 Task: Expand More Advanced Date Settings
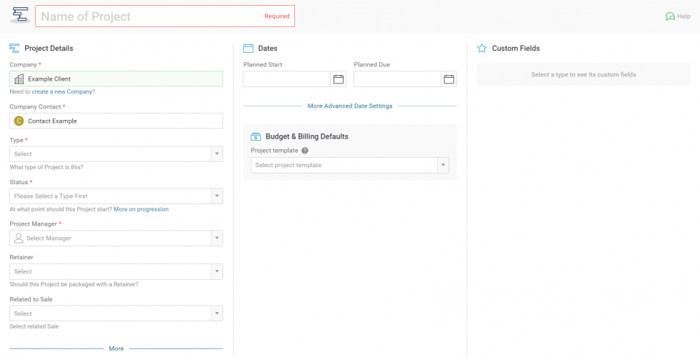pyautogui.click(x=350, y=106)
